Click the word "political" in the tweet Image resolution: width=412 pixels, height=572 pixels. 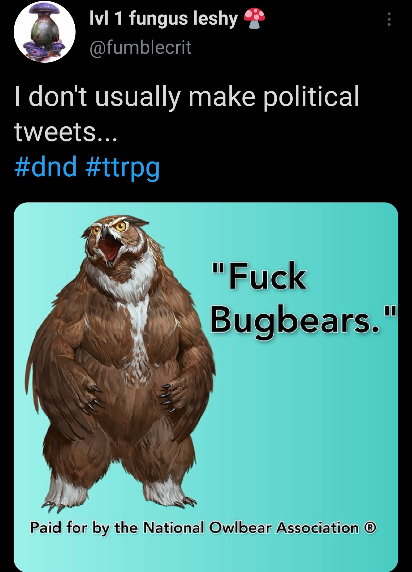click(311, 97)
